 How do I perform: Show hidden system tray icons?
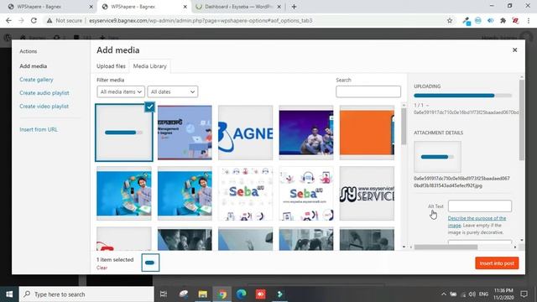point(444,294)
